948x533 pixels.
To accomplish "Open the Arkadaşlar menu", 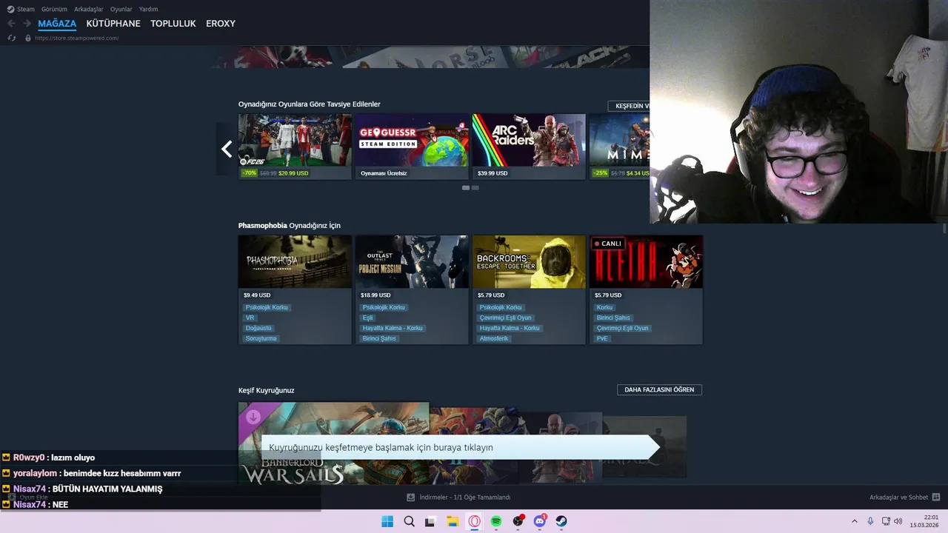I will point(89,9).
